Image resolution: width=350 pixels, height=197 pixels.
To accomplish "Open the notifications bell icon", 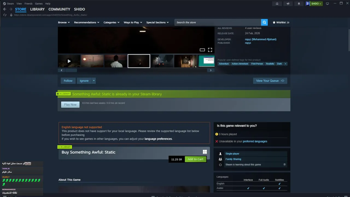I will pyautogui.click(x=299, y=4).
